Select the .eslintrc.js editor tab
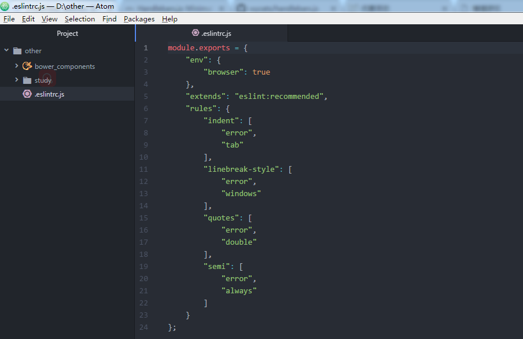 pos(212,34)
